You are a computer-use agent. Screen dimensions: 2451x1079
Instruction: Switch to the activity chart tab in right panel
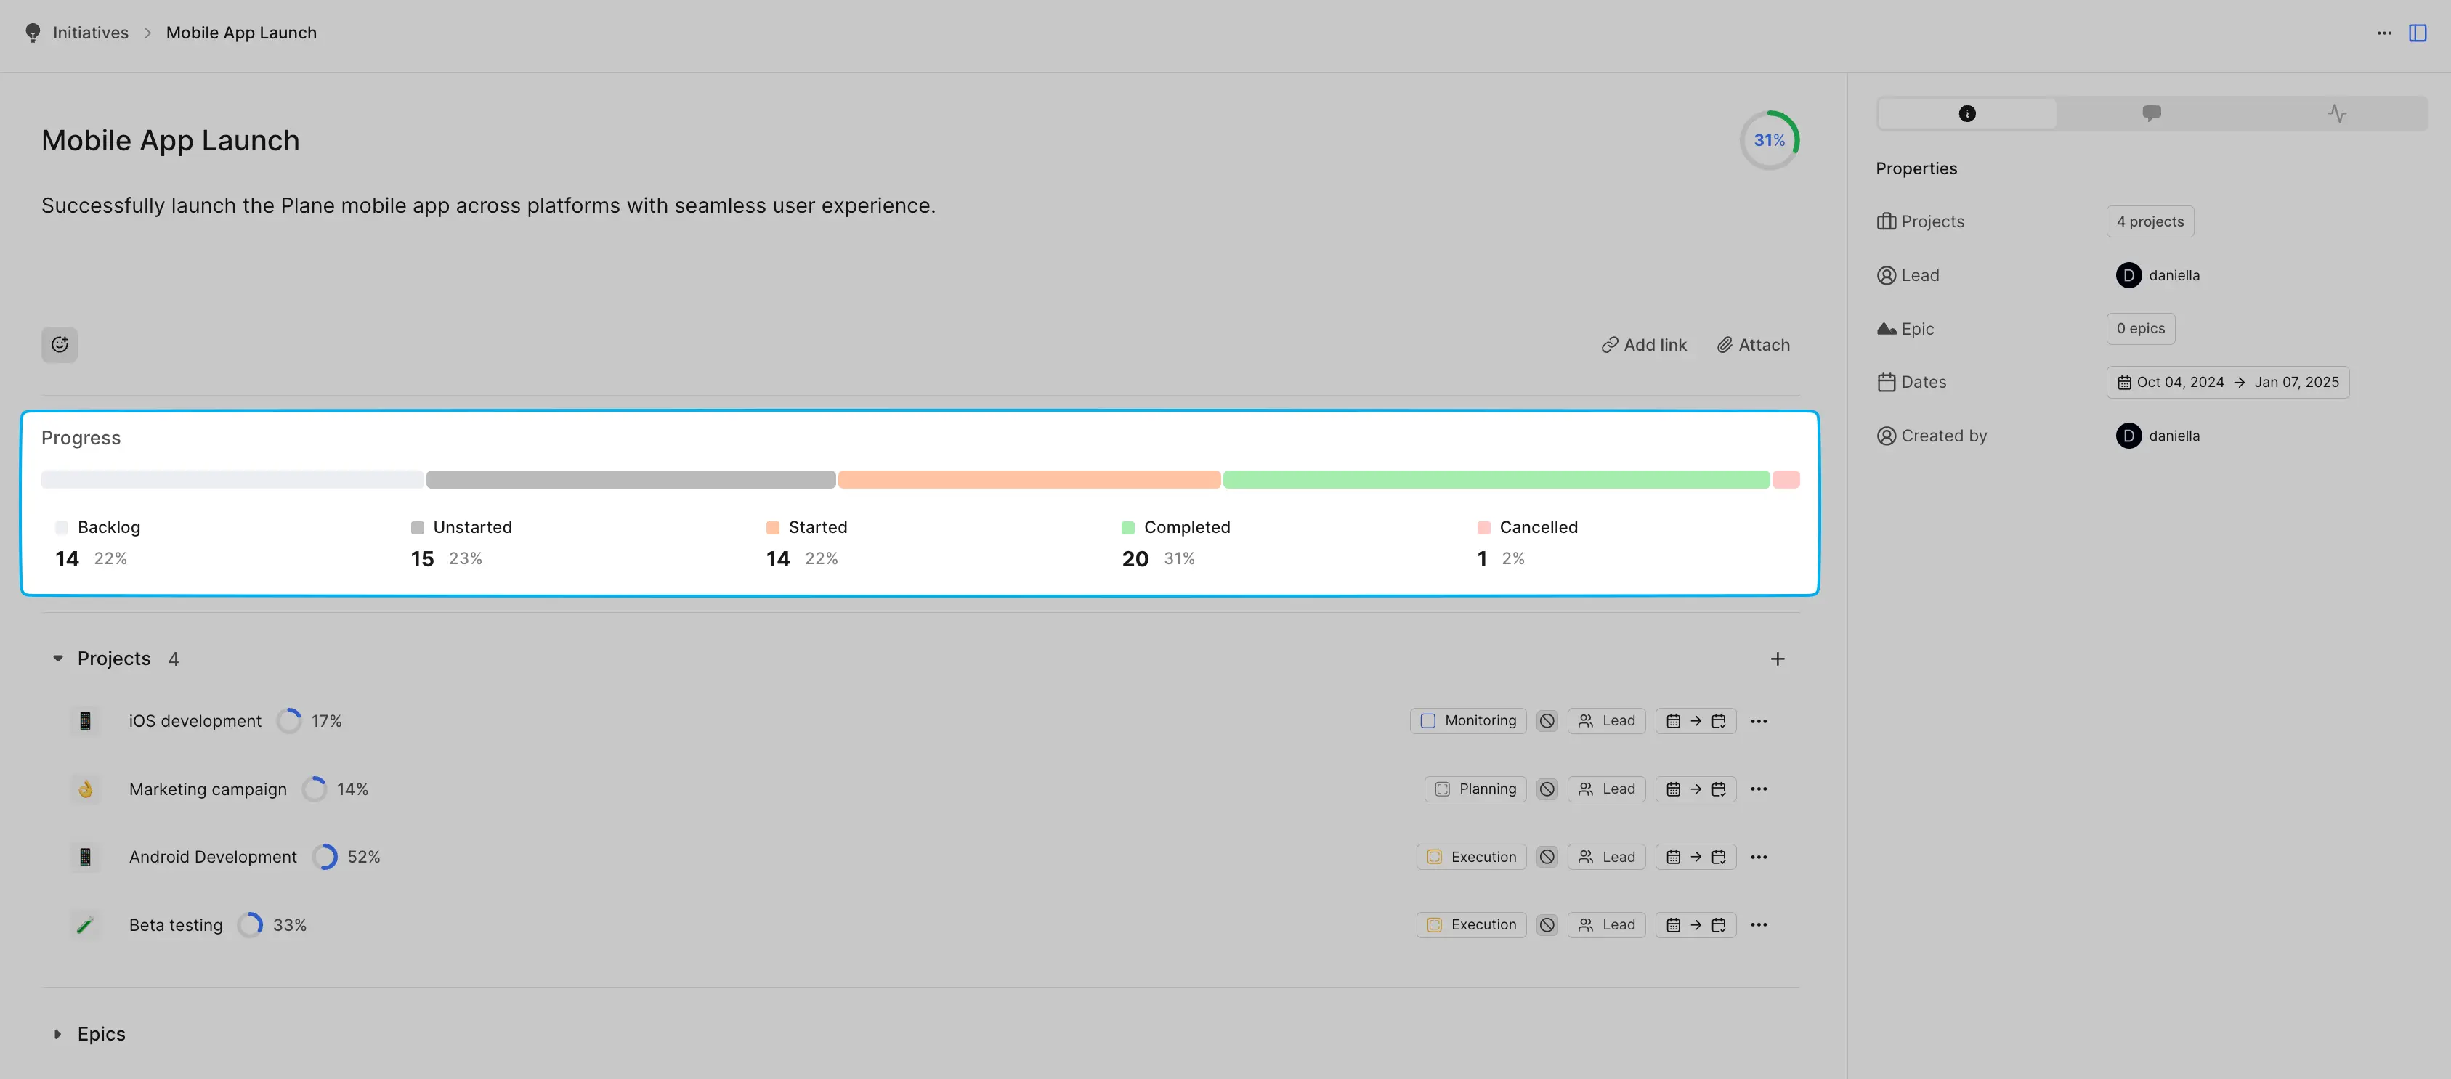(2337, 113)
